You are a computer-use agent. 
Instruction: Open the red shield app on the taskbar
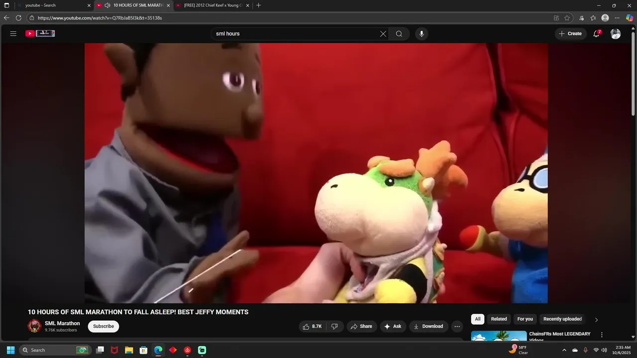click(x=114, y=350)
